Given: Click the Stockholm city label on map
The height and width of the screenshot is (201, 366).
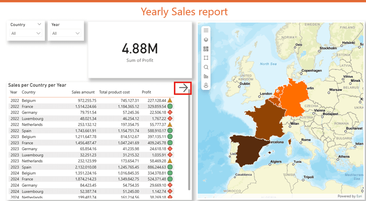Looking at the screenshot, I should tap(328, 48).
